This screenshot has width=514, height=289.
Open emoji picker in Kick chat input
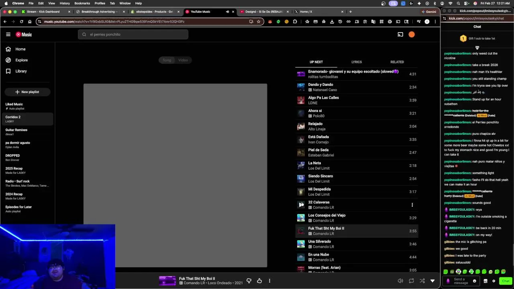click(474, 281)
